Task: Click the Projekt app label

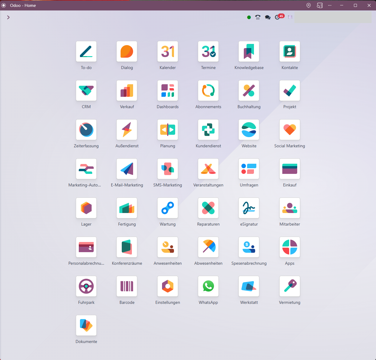Action: click(290, 107)
